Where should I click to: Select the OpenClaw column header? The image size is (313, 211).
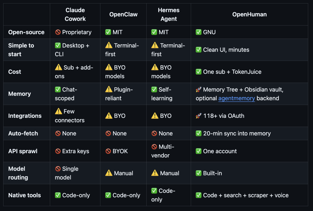(123, 15)
